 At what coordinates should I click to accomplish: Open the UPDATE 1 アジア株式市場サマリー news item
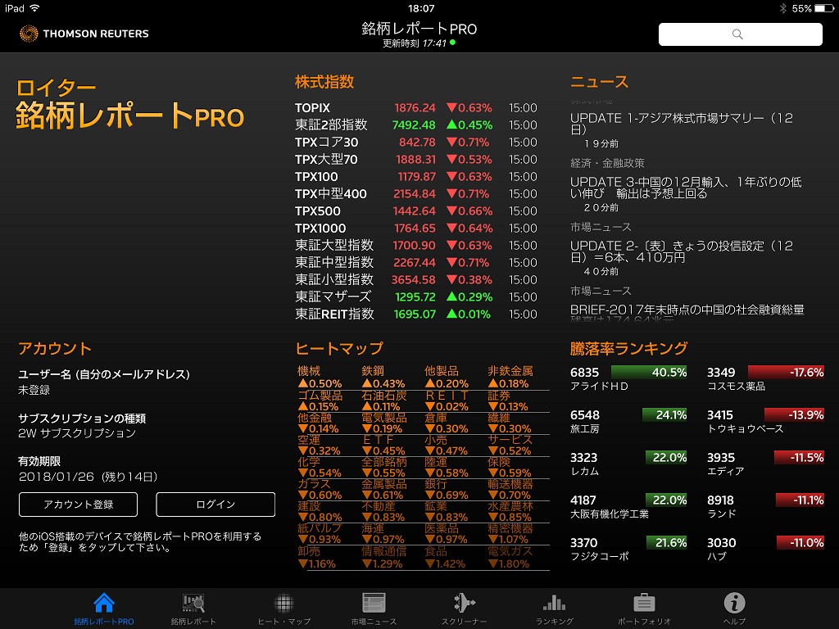682,124
